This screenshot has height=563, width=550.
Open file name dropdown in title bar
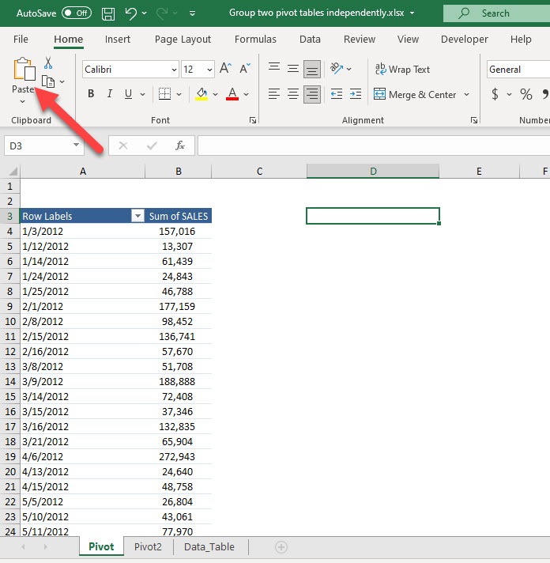point(412,13)
